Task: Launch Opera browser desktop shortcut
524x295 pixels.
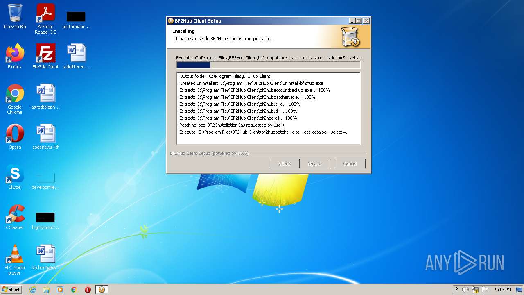Action: pyautogui.click(x=15, y=137)
